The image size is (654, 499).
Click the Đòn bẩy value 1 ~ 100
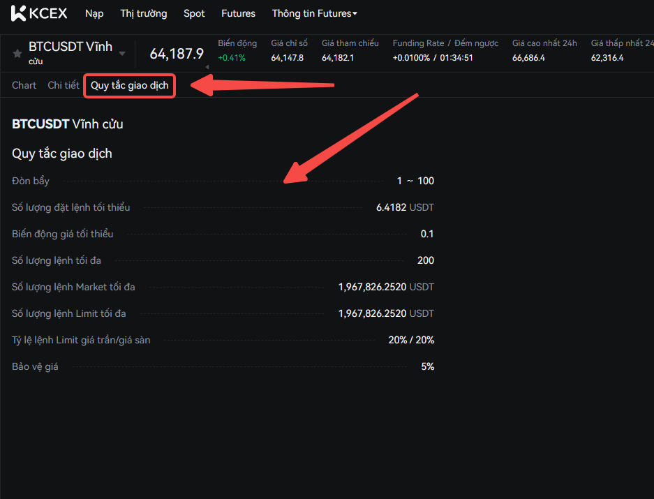tap(415, 181)
